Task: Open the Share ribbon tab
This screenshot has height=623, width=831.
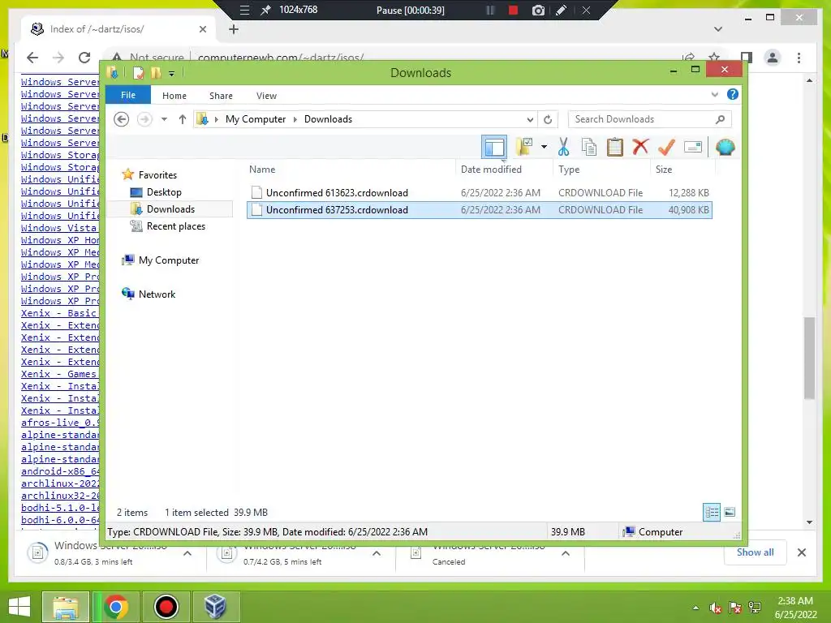Action: pos(221,96)
